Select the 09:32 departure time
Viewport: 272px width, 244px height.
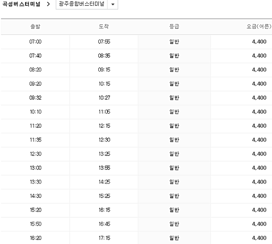point(36,98)
